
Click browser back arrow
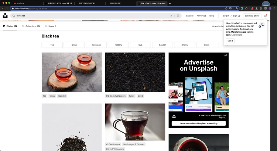3,8
